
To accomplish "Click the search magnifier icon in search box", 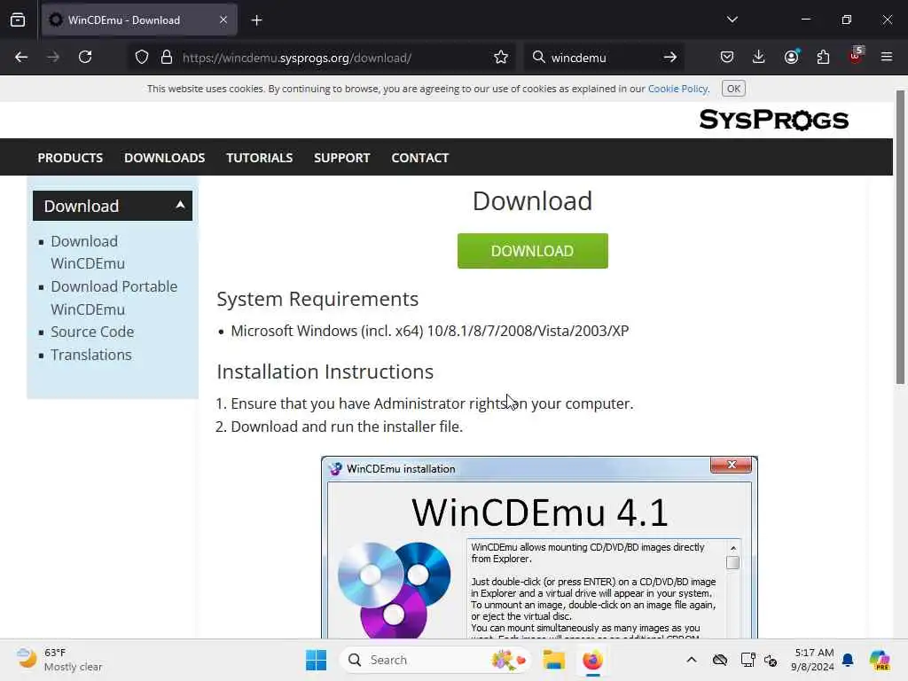I will (x=538, y=58).
